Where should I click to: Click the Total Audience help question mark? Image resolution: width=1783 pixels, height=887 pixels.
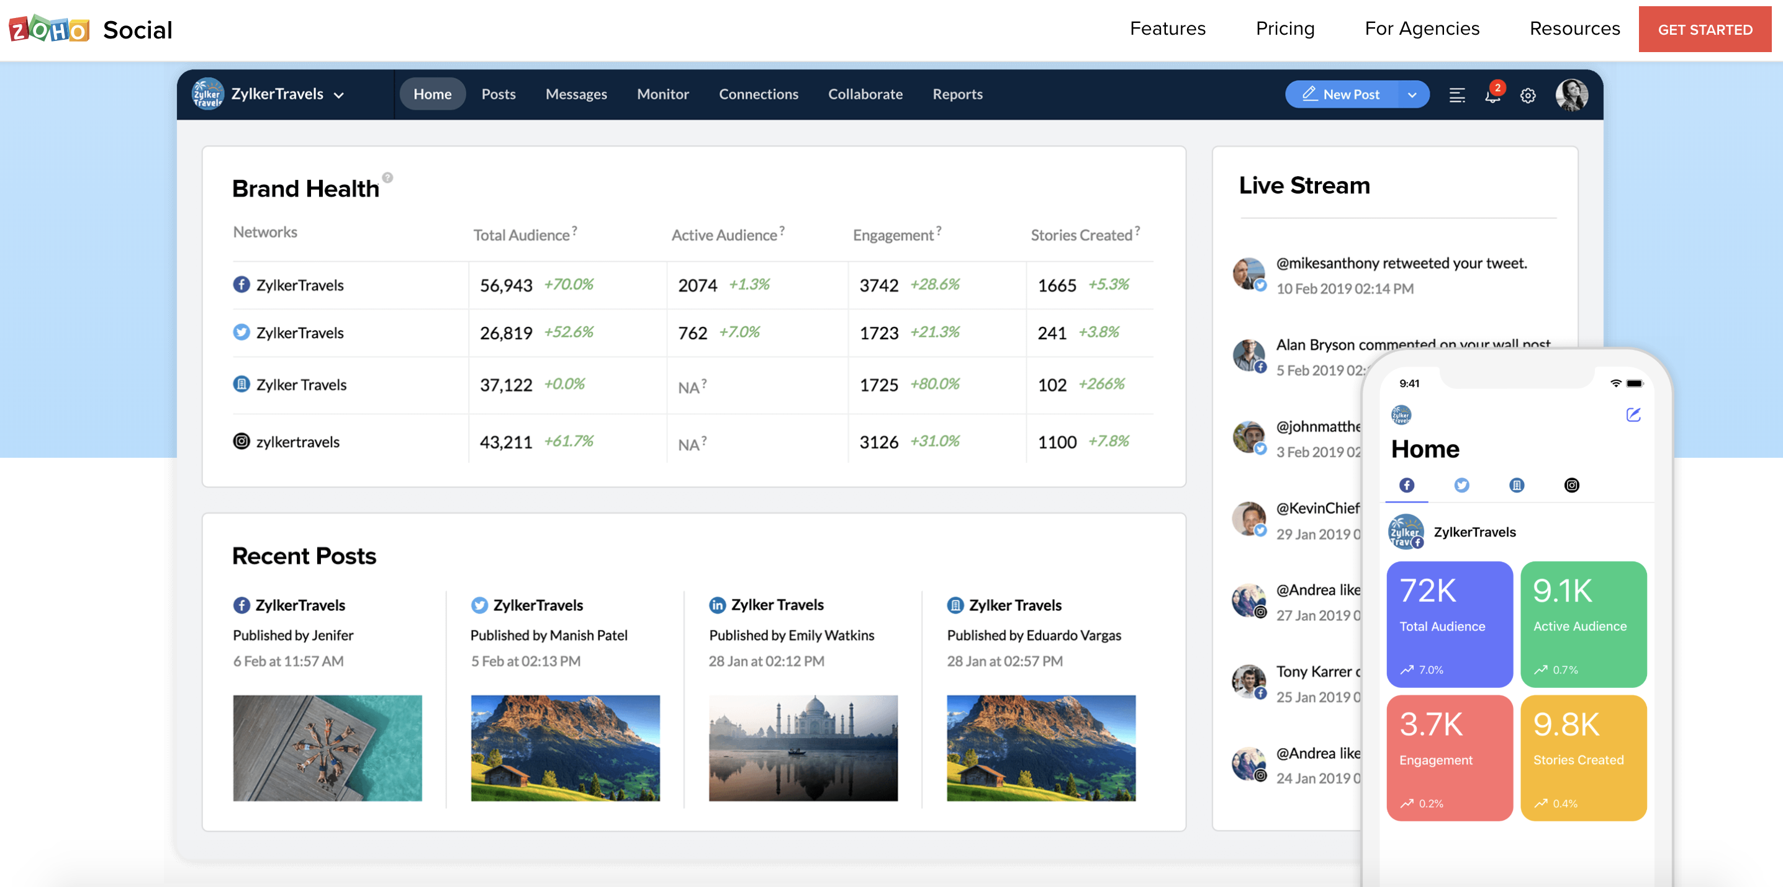click(574, 230)
